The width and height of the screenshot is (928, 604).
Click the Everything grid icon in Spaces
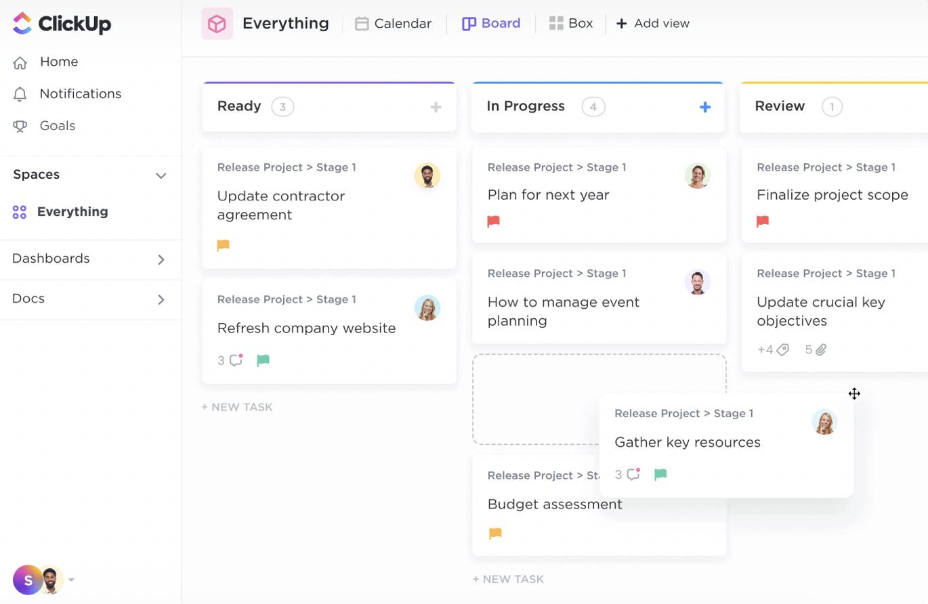[x=19, y=211]
